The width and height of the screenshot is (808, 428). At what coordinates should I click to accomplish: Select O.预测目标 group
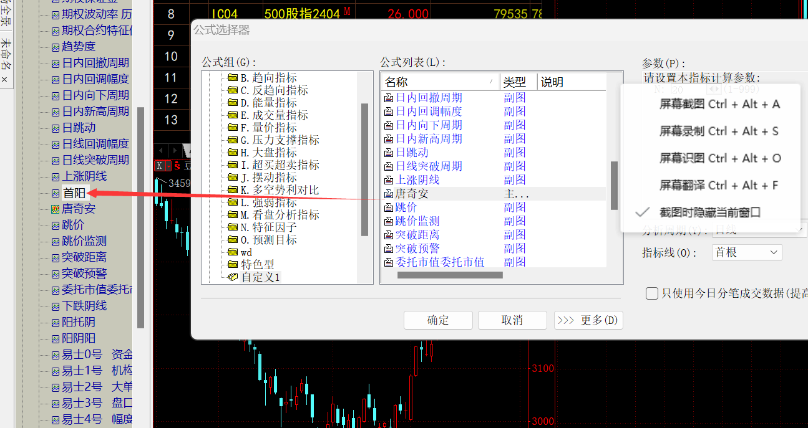269,240
